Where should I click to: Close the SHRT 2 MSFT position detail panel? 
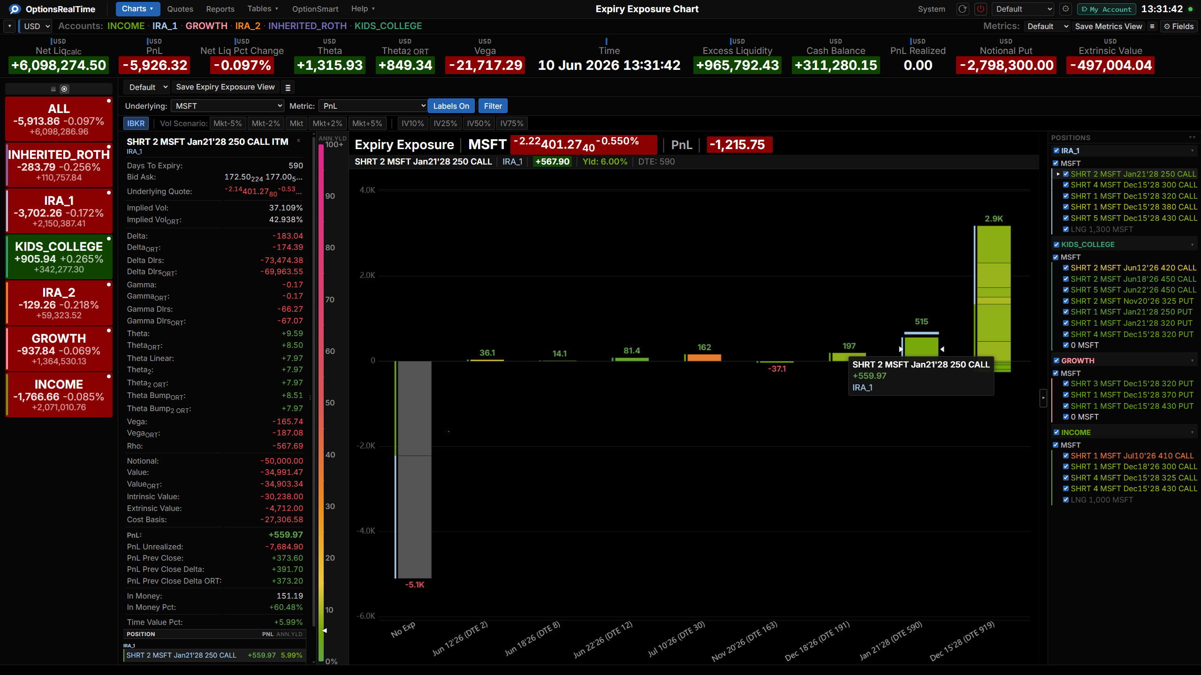[x=298, y=141]
